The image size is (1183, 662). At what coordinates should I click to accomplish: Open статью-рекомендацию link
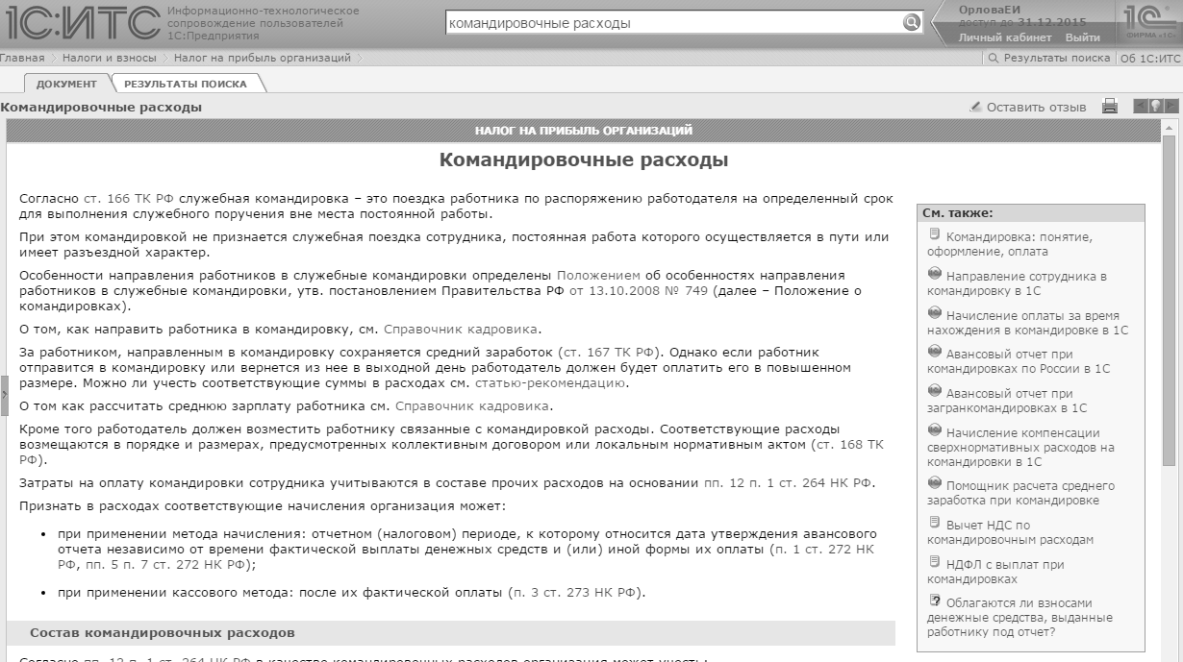[x=551, y=382]
